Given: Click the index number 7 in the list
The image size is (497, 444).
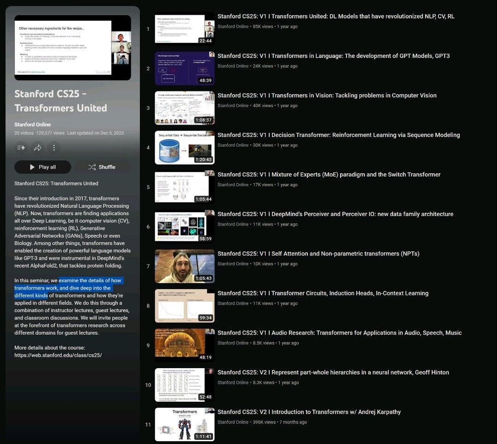Looking at the screenshot, I should coord(148,266).
